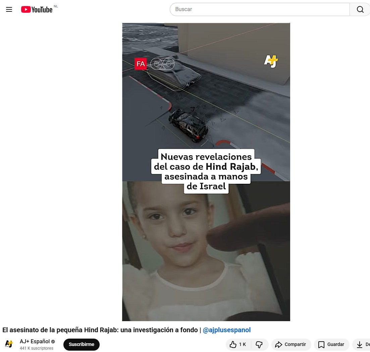Save video using the Guardar bookmark button
The height and width of the screenshot is (352, 370).
click(x=331, y=344)
